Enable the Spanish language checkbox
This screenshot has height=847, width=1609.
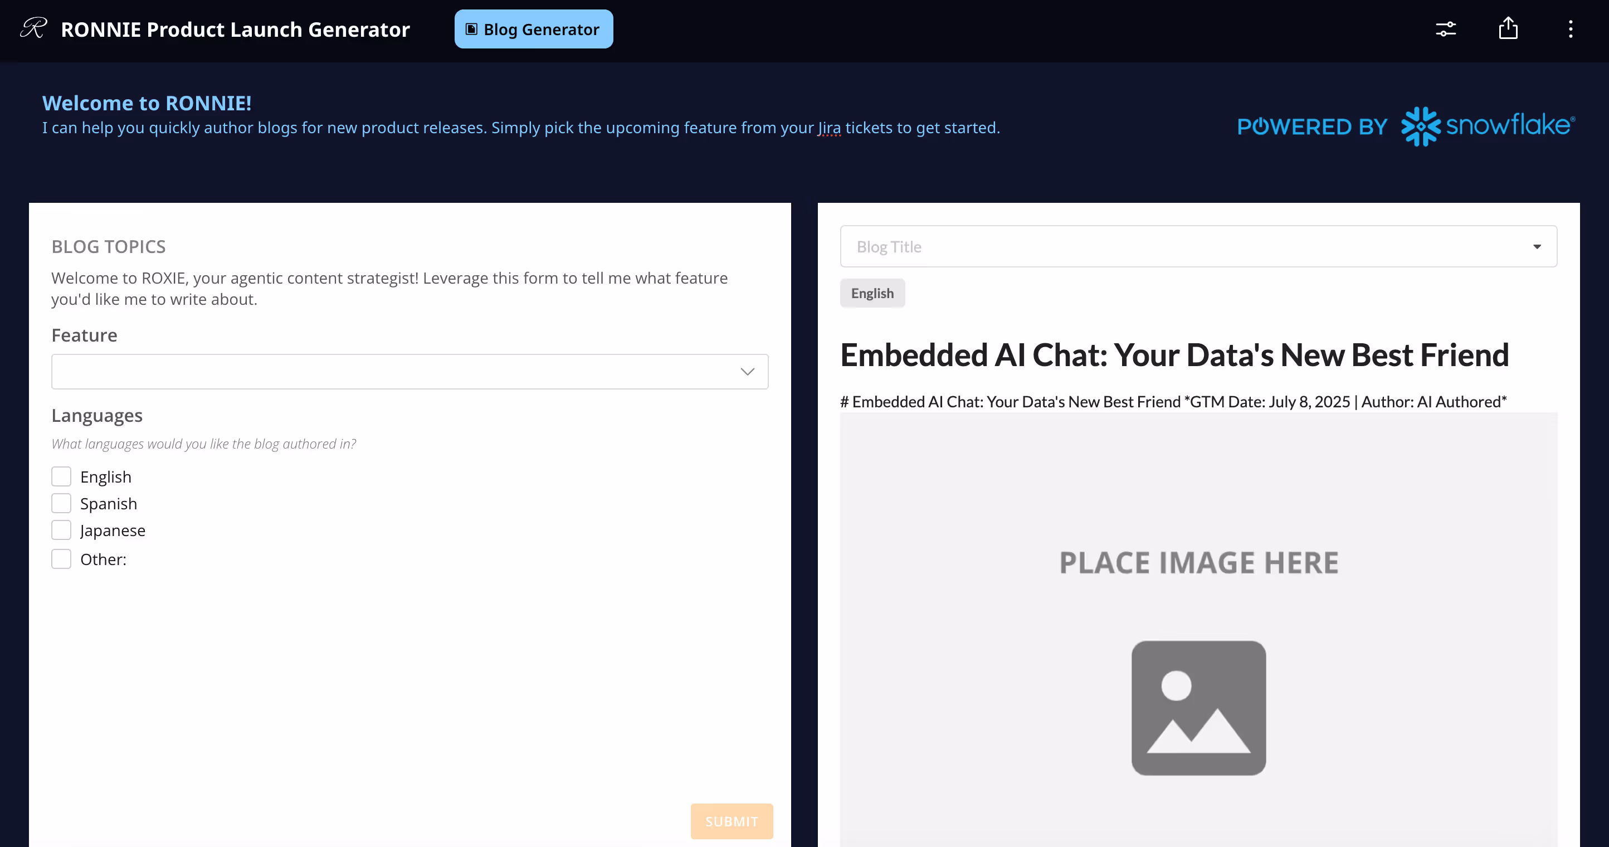(x=61, y=503)
